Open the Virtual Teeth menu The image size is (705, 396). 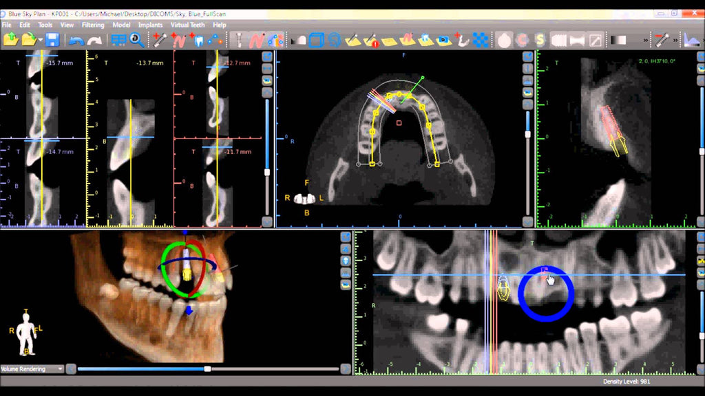pos(189,25)
